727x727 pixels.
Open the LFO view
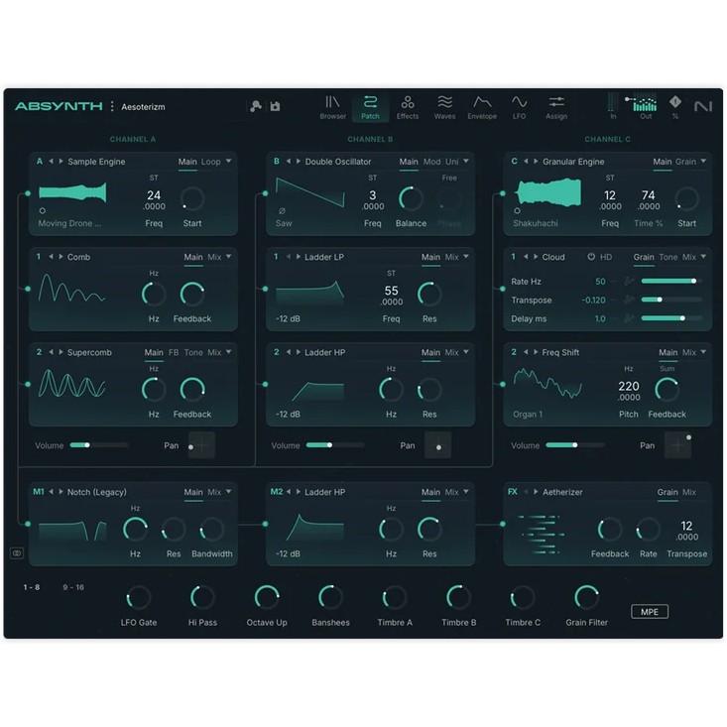[x=520, y=107]
